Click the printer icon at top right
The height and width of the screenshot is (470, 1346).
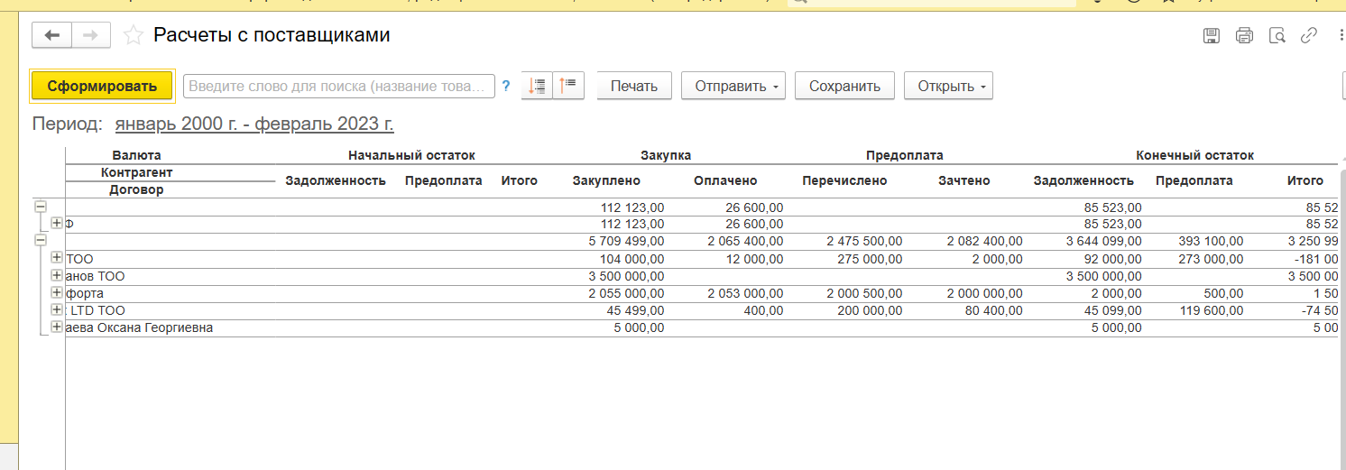coord(1244,36)
